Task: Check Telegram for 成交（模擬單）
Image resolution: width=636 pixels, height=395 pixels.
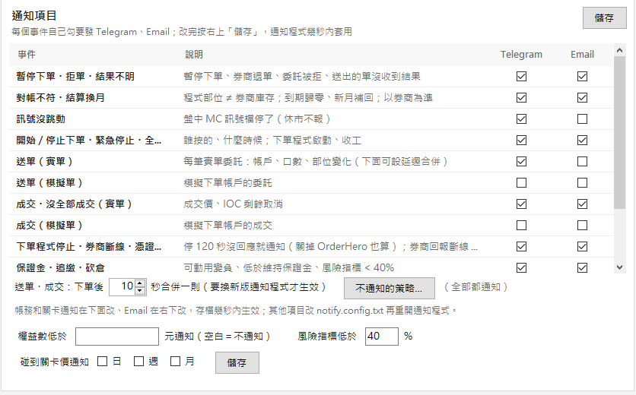Action: (521, 226)
